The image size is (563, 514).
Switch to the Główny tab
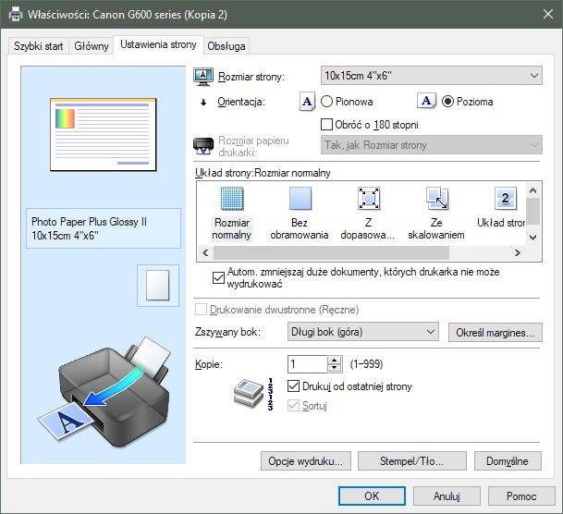92,46
